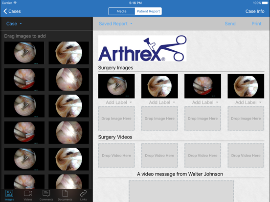Tap the video message drop area
This screenshot has height=202, width=270.
[x=181, y=191]
